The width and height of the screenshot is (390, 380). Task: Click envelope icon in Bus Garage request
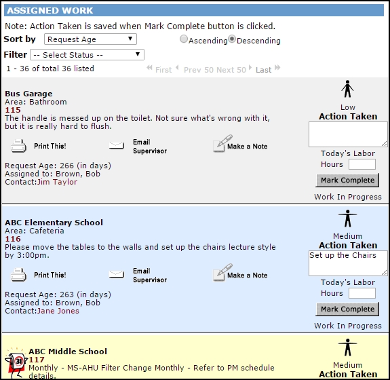[x=117, y=145]
